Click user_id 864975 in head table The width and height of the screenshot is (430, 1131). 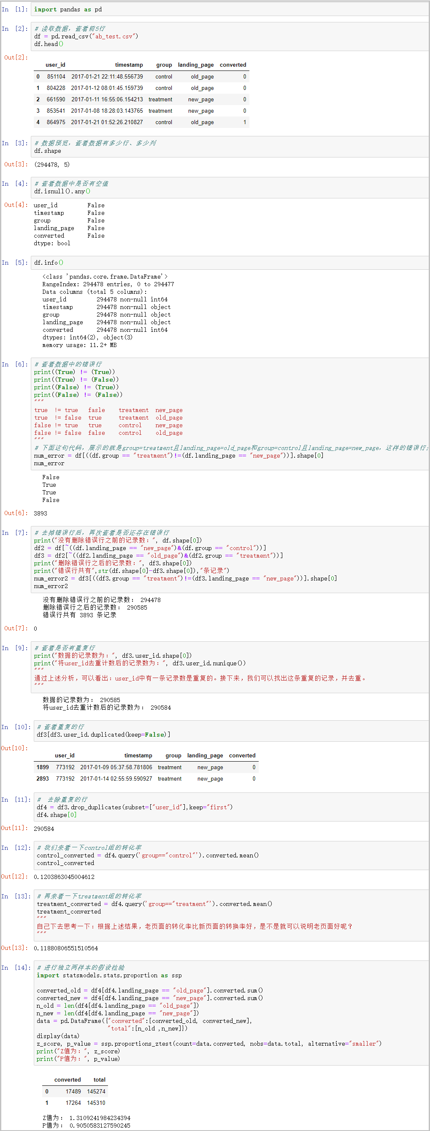[56, 122]
